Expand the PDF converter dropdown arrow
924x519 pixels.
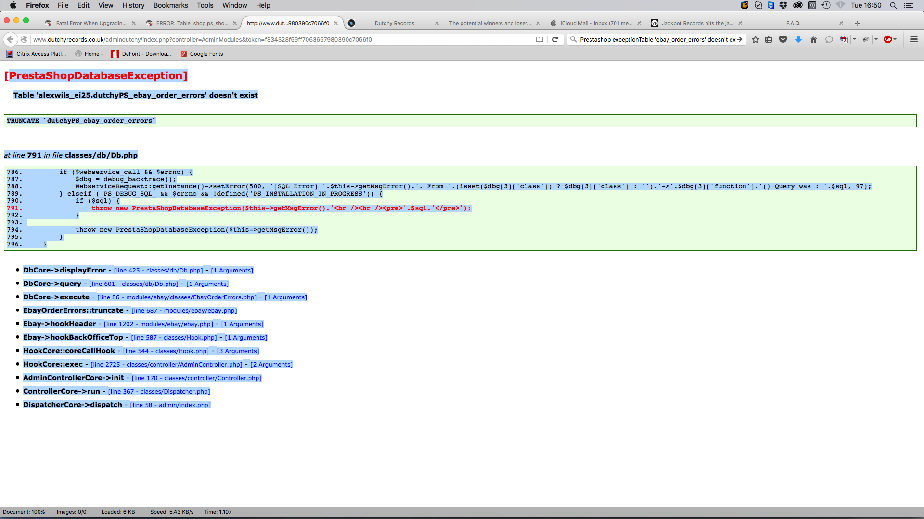tap(854, 39)
